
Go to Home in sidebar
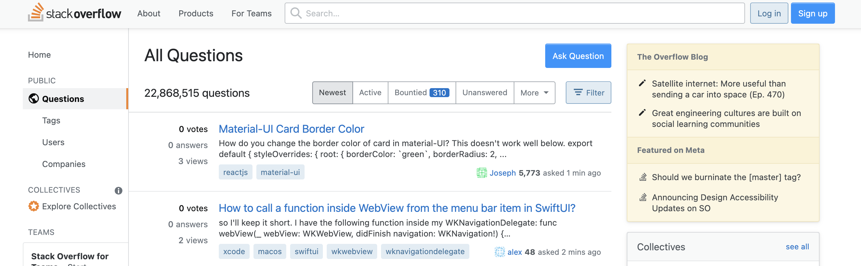[40, 55]
